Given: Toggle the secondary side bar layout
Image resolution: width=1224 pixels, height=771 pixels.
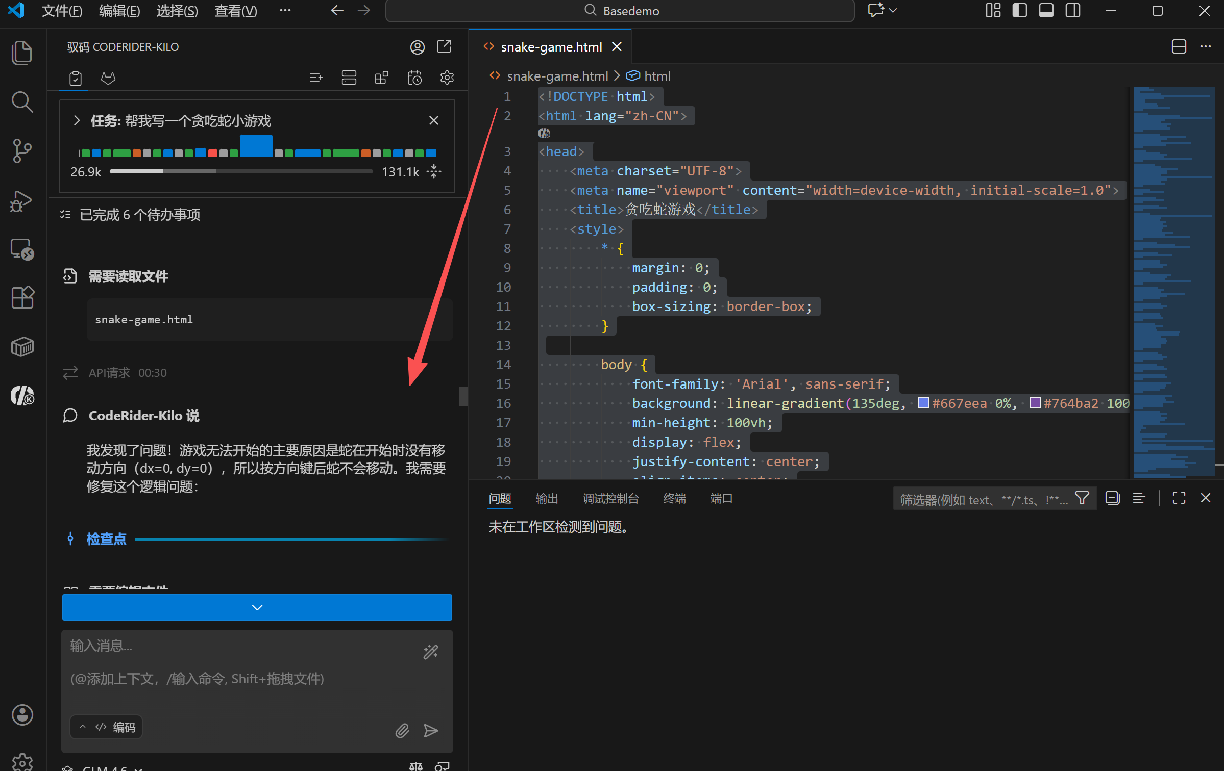Looking at the screenshot, I should [1072, 11].
